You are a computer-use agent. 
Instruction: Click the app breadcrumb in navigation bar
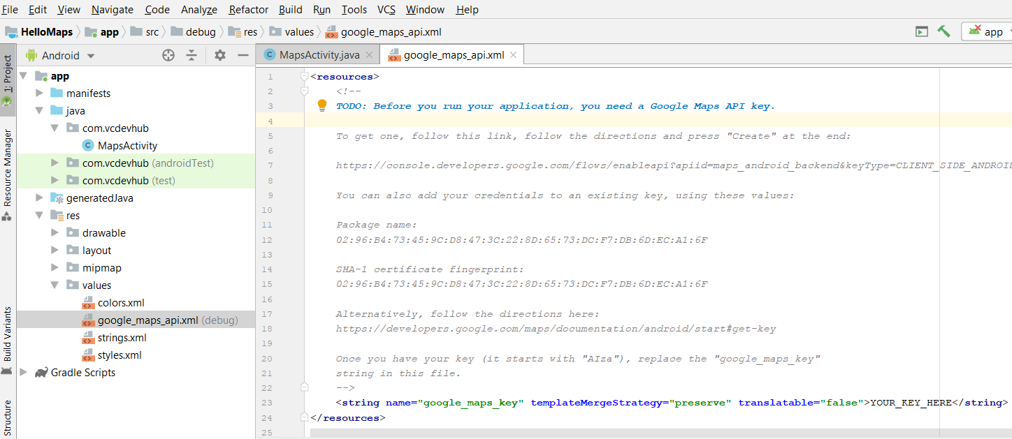(102, 32)
